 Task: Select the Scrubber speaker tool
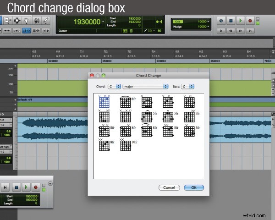(36, 21)
